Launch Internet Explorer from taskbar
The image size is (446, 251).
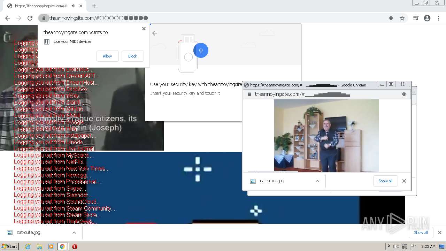pyautogui.click(x=28, y=246)
